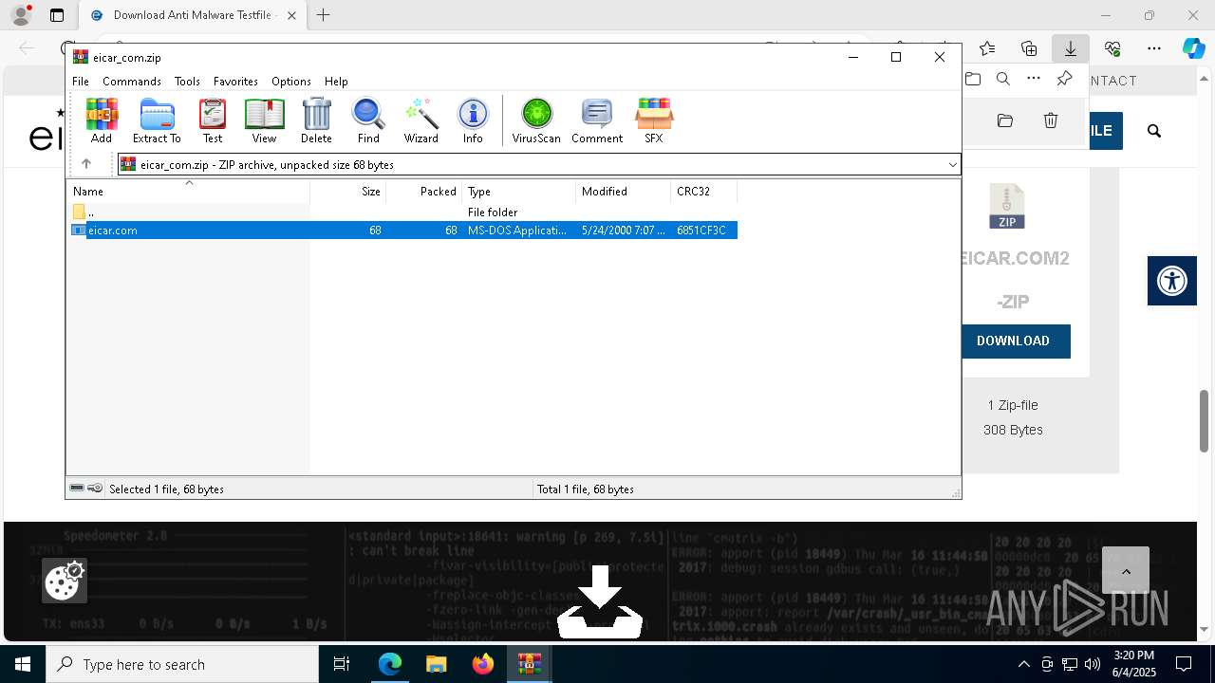The height and width of the screenshot is (683, 1215).
Task: Sort by Size column header
Action: tap(347, 191)
